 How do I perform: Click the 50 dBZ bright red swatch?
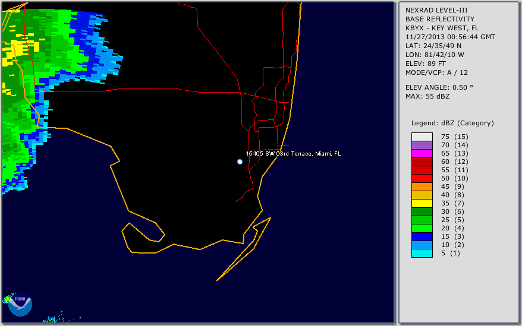[422, 178]
